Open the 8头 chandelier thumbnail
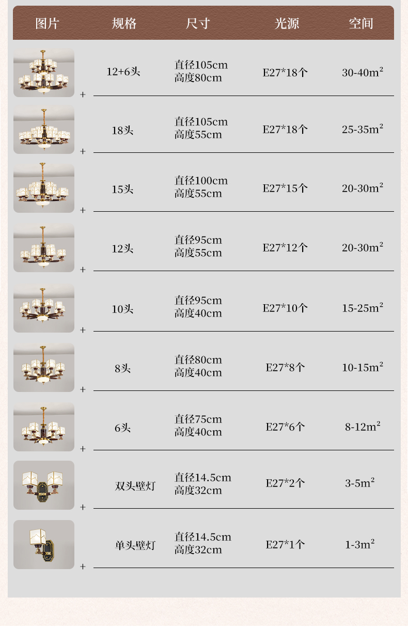 (44, 367)
